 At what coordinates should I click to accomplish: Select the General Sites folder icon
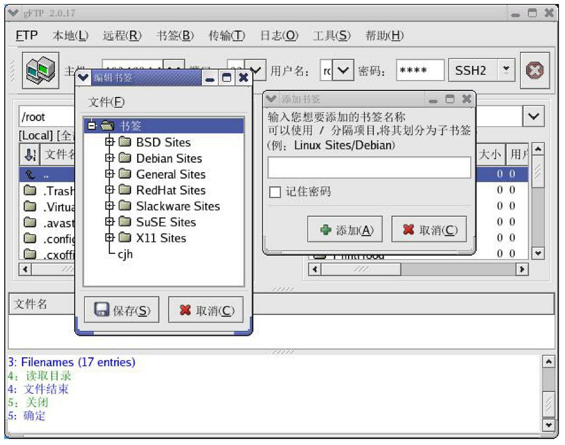[x=125, y=174]
